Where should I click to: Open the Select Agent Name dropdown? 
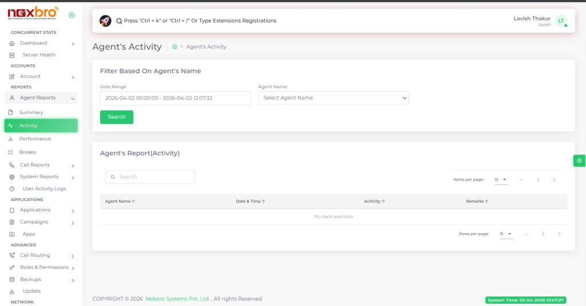(x=334, y=98)
